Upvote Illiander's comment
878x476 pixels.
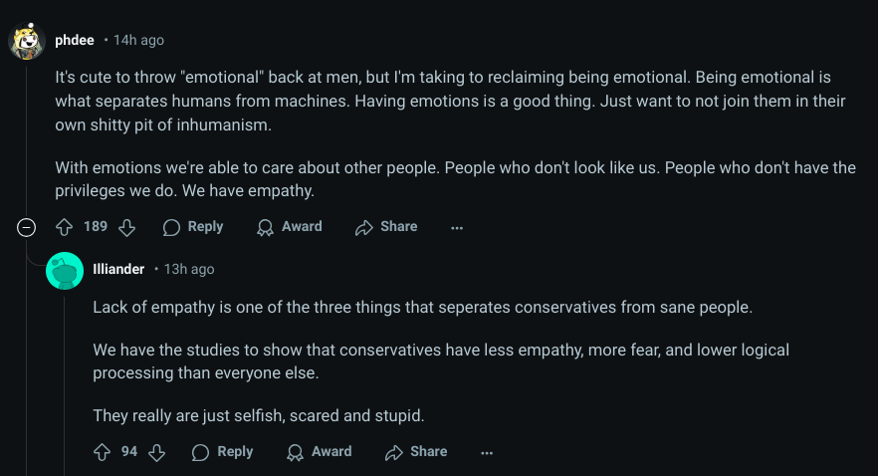pyautogui.click(x=102, y=452)
